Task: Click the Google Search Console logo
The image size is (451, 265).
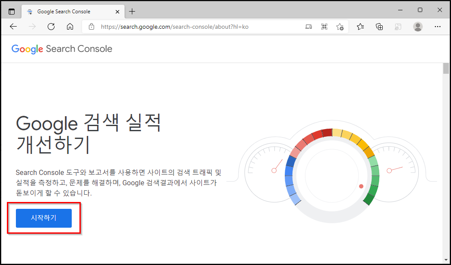Action: click(62, 49)
